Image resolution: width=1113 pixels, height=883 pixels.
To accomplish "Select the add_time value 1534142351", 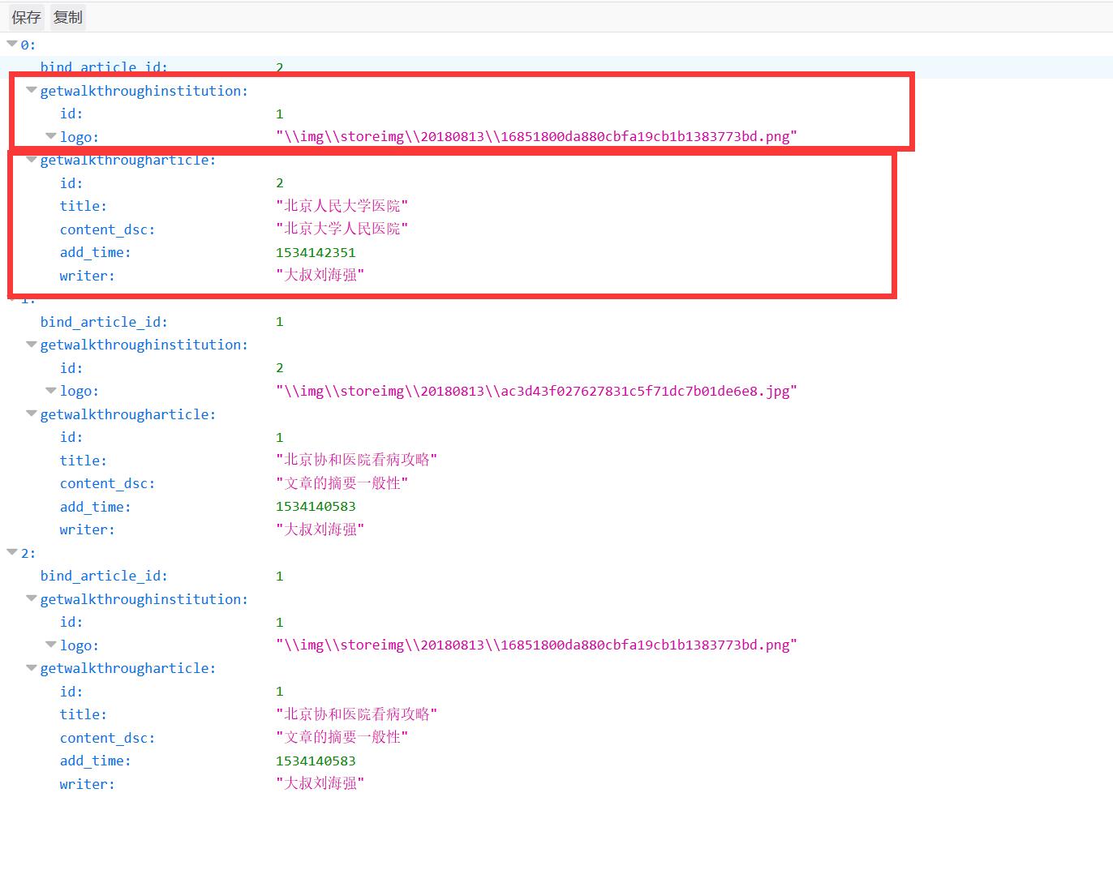I will click(316, 252).
